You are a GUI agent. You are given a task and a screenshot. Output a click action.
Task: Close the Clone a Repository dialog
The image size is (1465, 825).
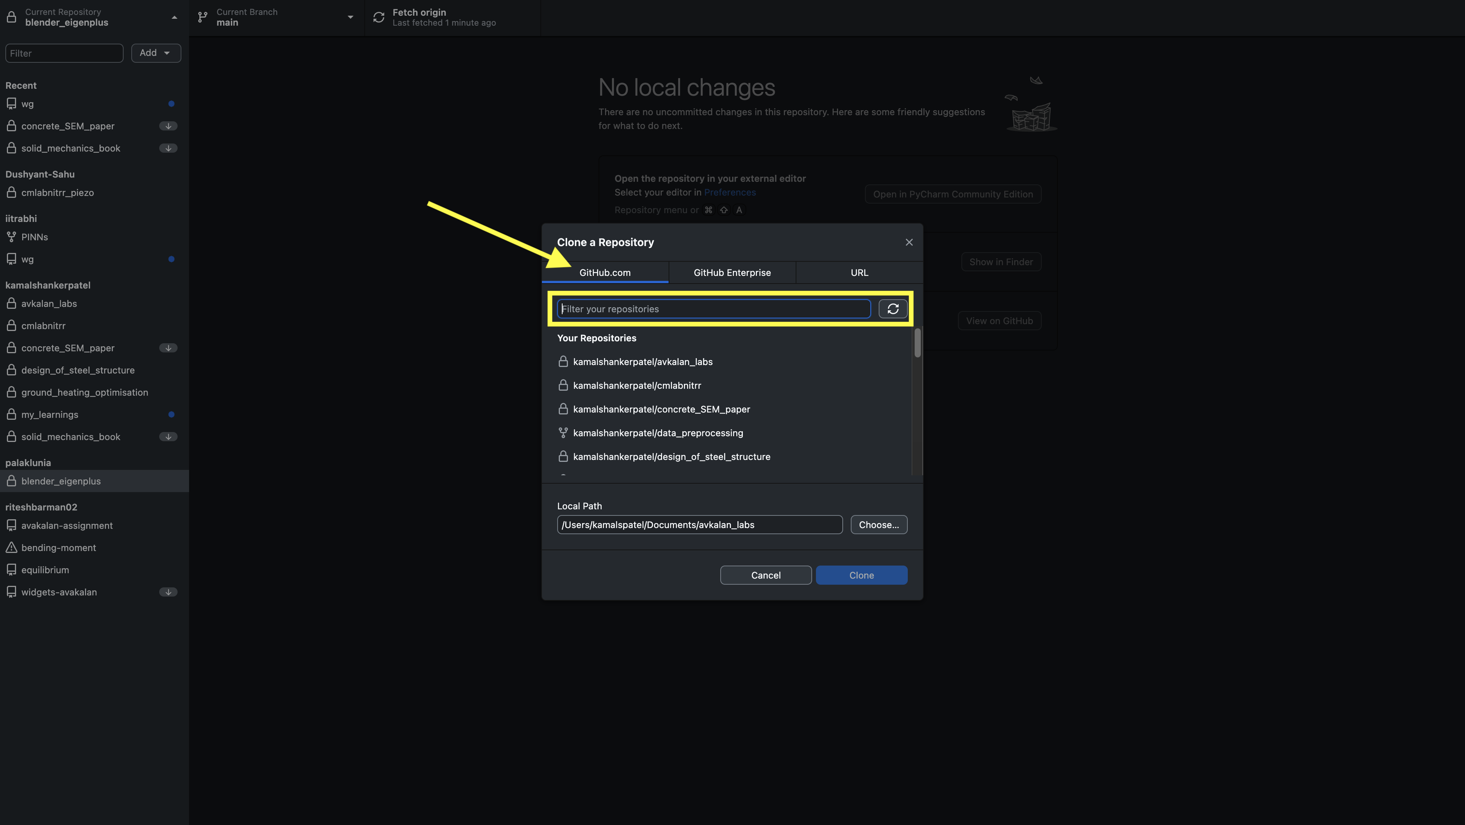coord(909,242)
